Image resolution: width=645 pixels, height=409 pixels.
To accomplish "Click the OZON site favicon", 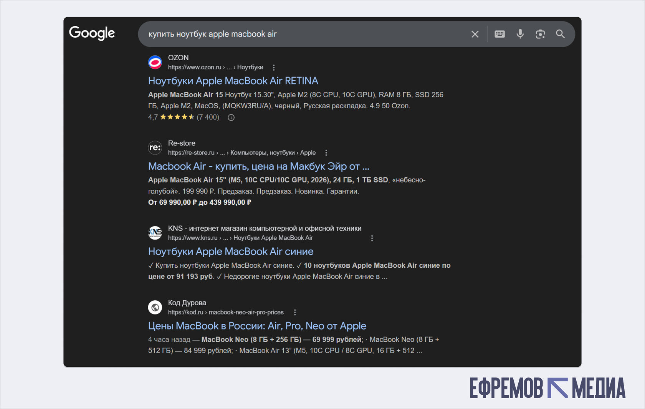I will [x=155, y=62].
